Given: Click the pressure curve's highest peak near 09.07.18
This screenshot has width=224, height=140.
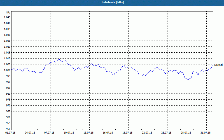Looking at the screenshot, I should click(x=59, y=59).
